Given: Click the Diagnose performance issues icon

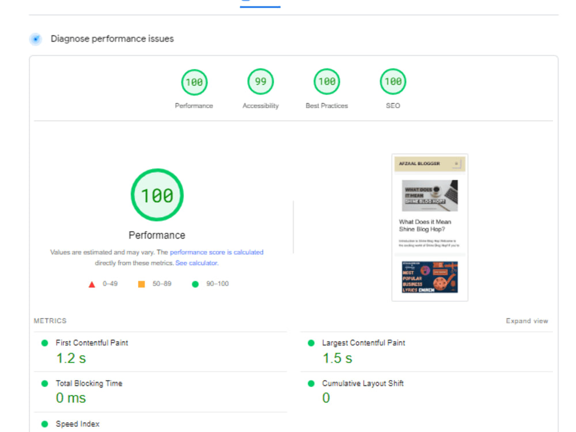Looking at the screenshot, I should 36,39.
